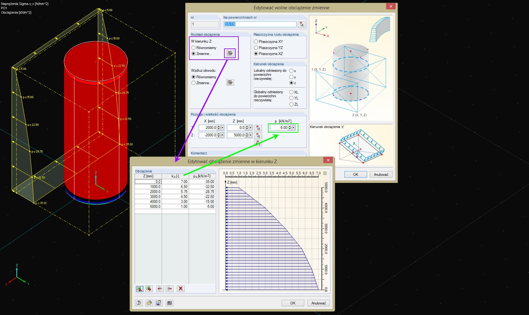Choose Płaszczyzna XZ projection plane
Screen dimensions: 529x315
256,54
